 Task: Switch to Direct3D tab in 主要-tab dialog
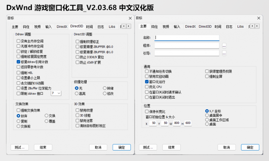pos(205,27)
